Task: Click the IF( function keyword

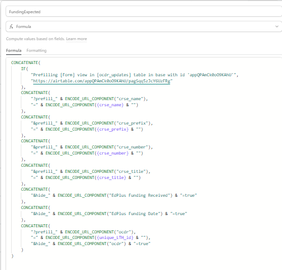Action: tap(24, 69)
